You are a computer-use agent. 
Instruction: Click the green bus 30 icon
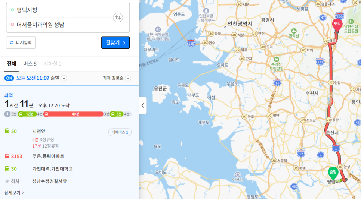pos(7,168)
